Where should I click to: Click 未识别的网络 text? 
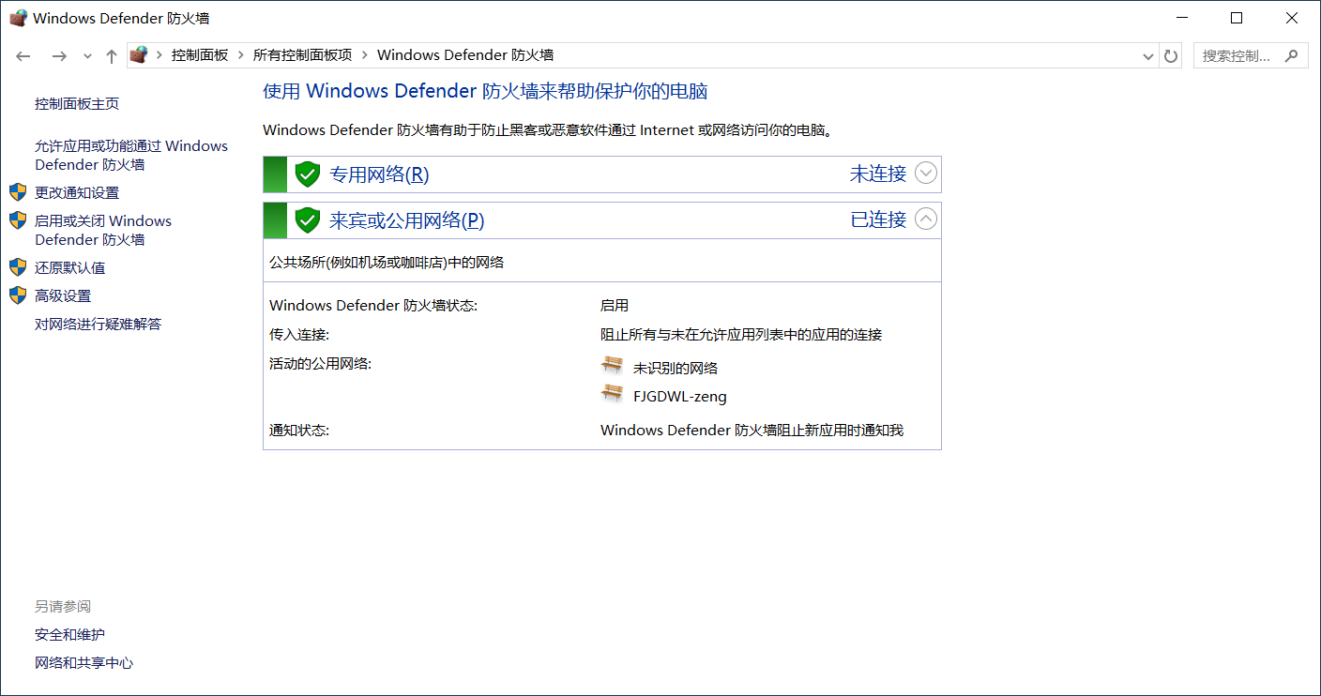tap(676, 369)
